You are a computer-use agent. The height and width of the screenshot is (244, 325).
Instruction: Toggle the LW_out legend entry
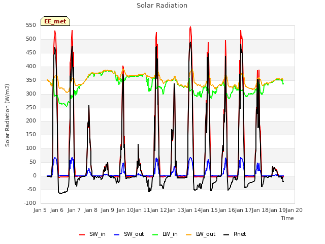tap(201, 234)
